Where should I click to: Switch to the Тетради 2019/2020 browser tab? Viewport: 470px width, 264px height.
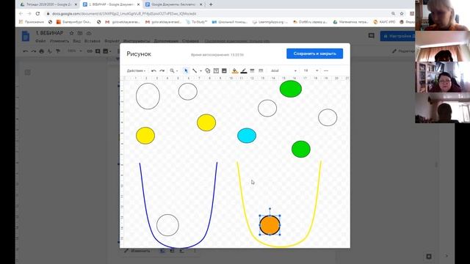click(49, 4)
